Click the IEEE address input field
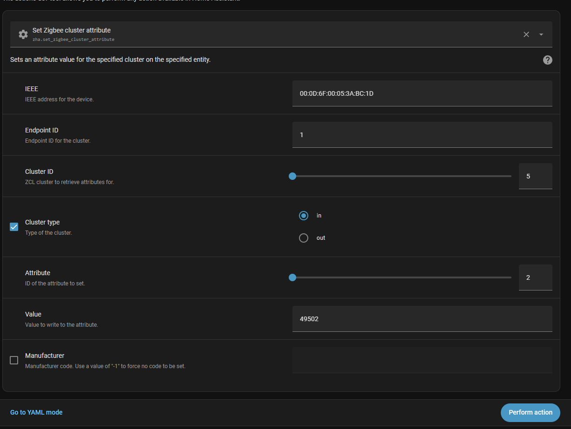Screen dimensions: 571x429 point(422,93)
